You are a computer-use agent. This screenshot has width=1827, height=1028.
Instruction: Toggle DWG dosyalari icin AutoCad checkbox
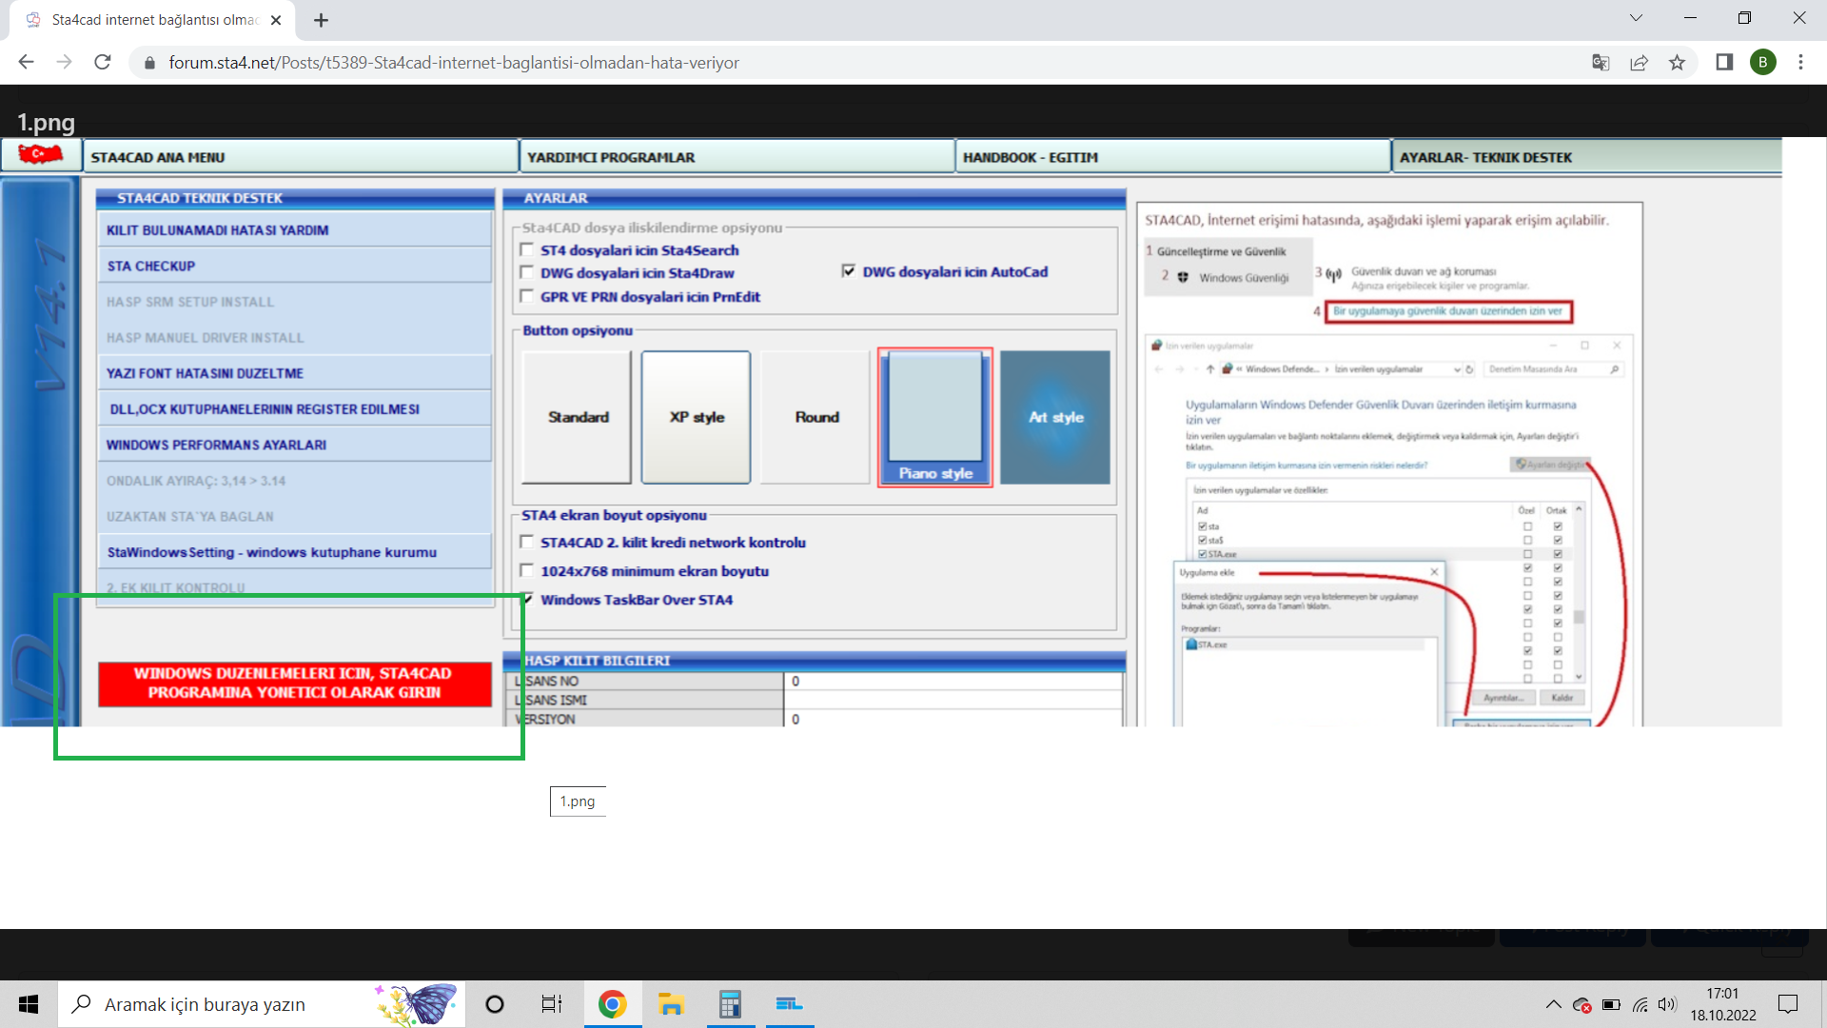tap(849, 271)
